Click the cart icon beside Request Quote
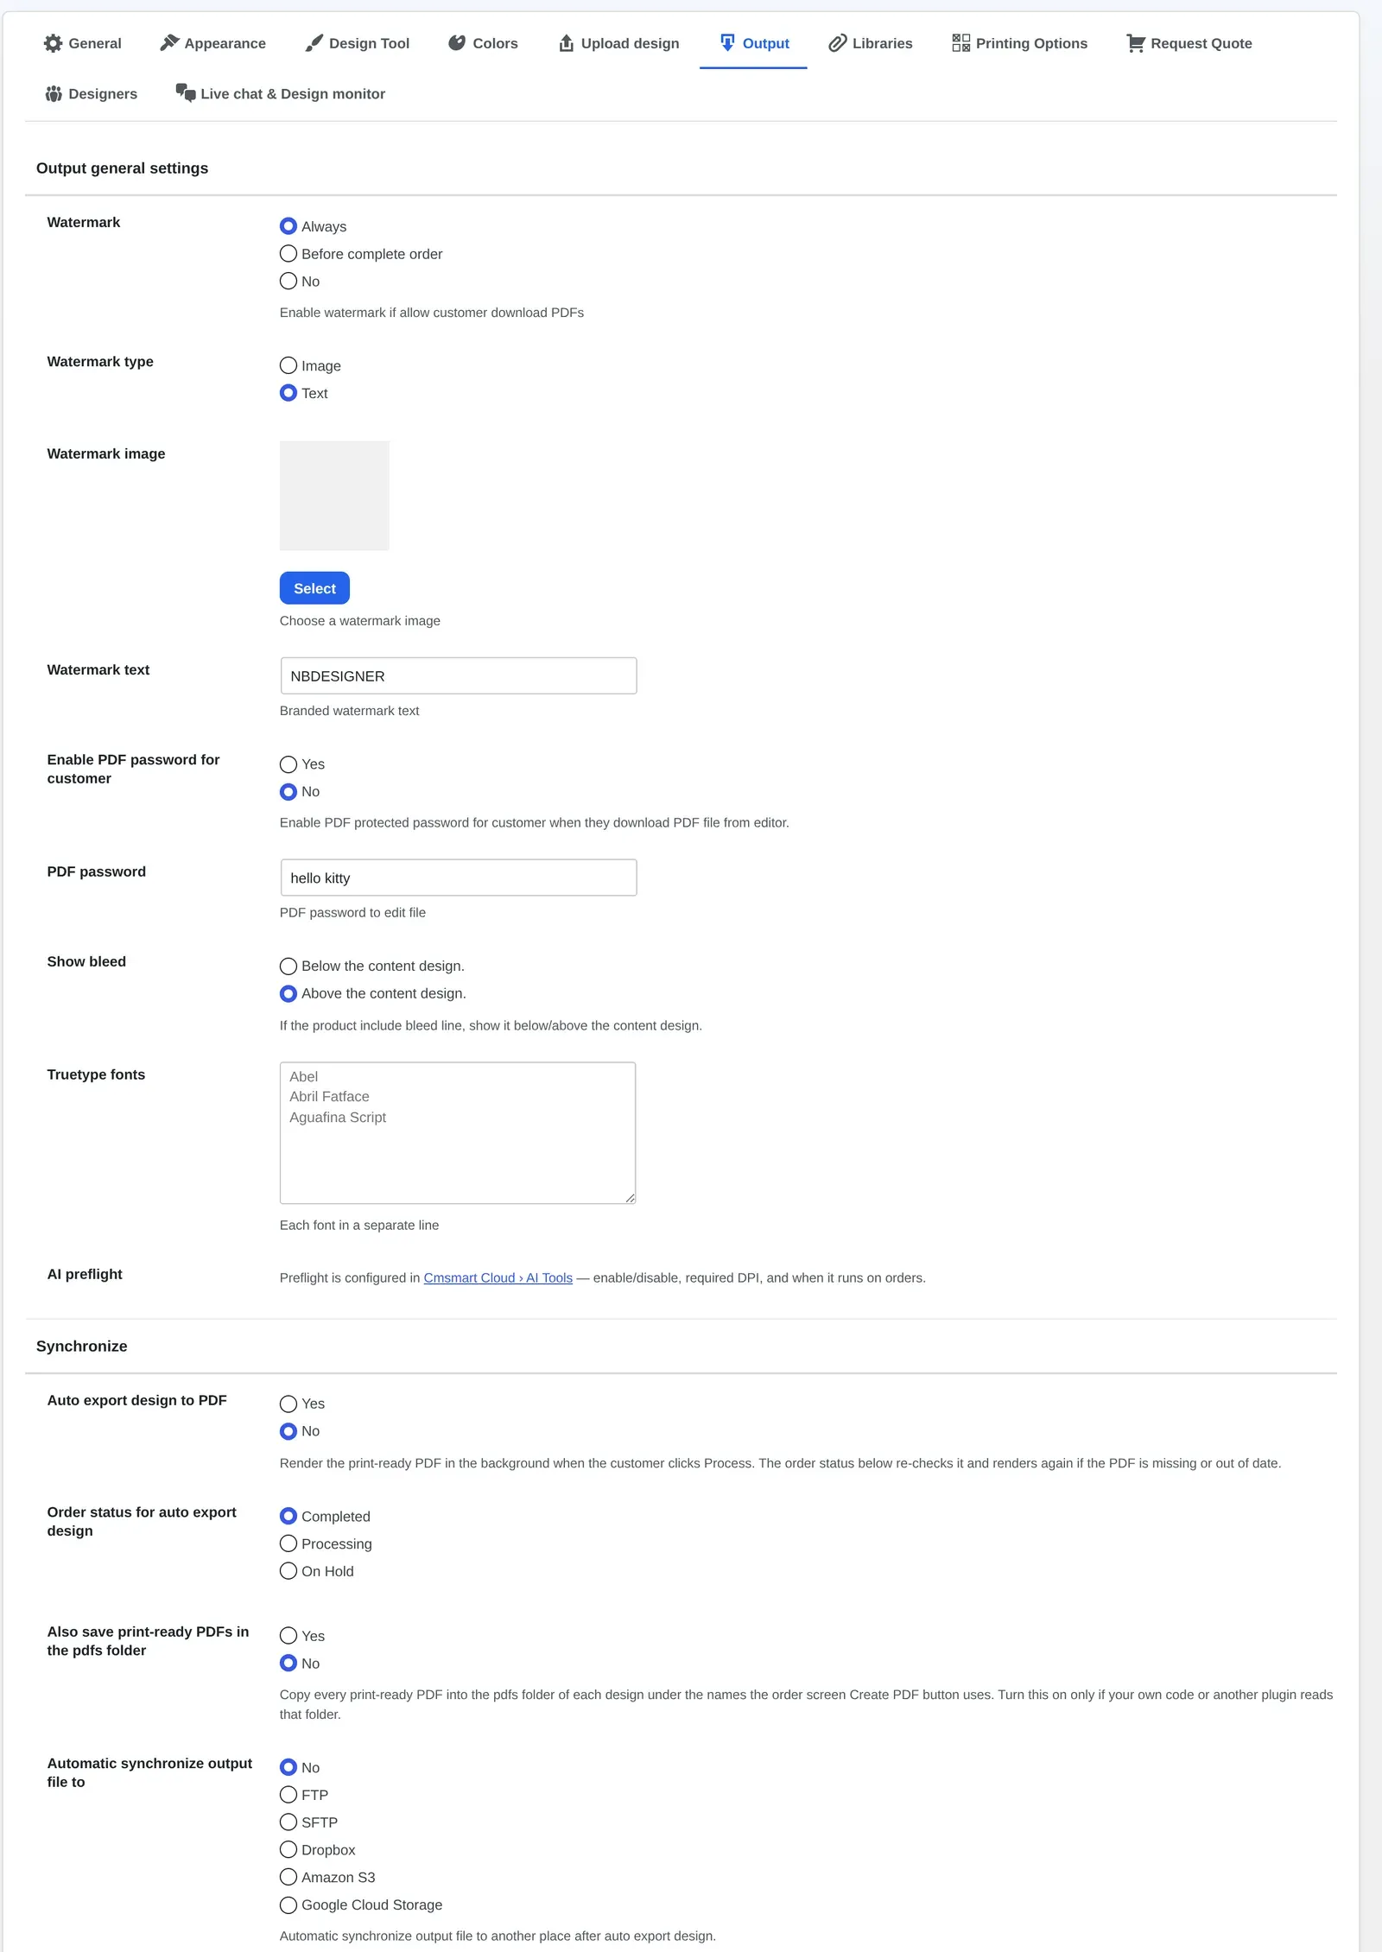 pos(1136,43)
